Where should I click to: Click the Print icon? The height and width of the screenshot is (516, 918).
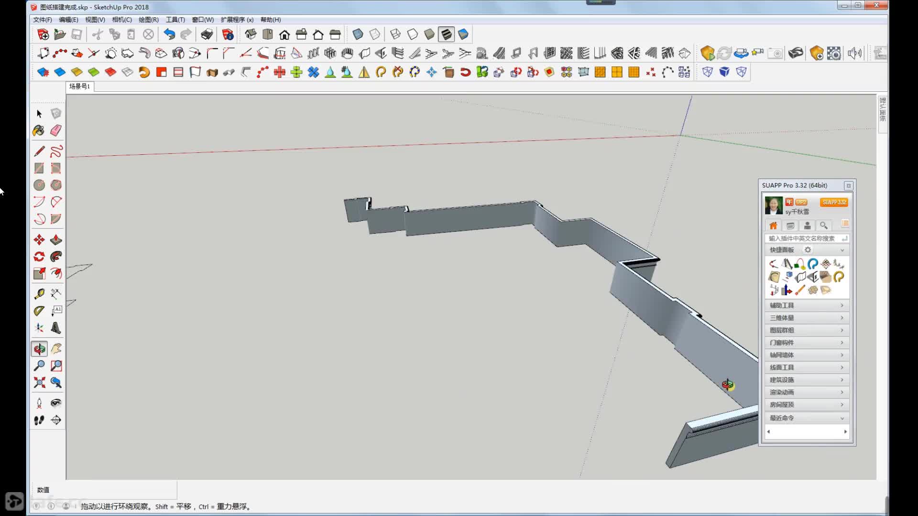[x=207, y=34]
